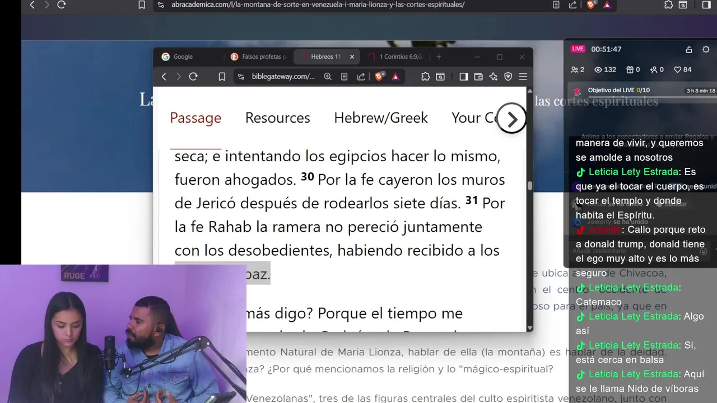Image resolution: width=717 pixels, height=403 pixels.
Task: Click the scrollbar down arrow of Biblegateway page
Action: coord(529,328)
